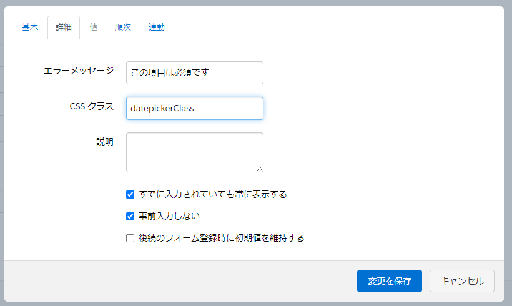Viewport: 512px width, 306px height.
Task: Toggle the 事前入力しない checkbox
Action: (130, 217)
